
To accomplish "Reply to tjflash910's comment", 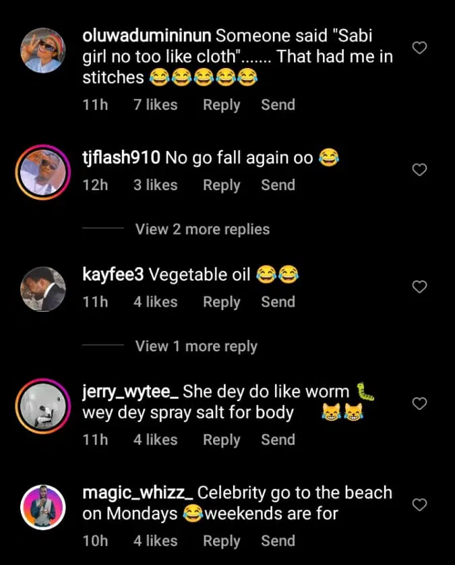I will [x=221, y=185].
